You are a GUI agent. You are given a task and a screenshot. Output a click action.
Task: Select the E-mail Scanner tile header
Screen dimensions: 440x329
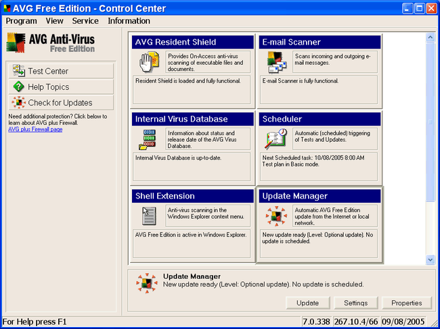point(320,42)
